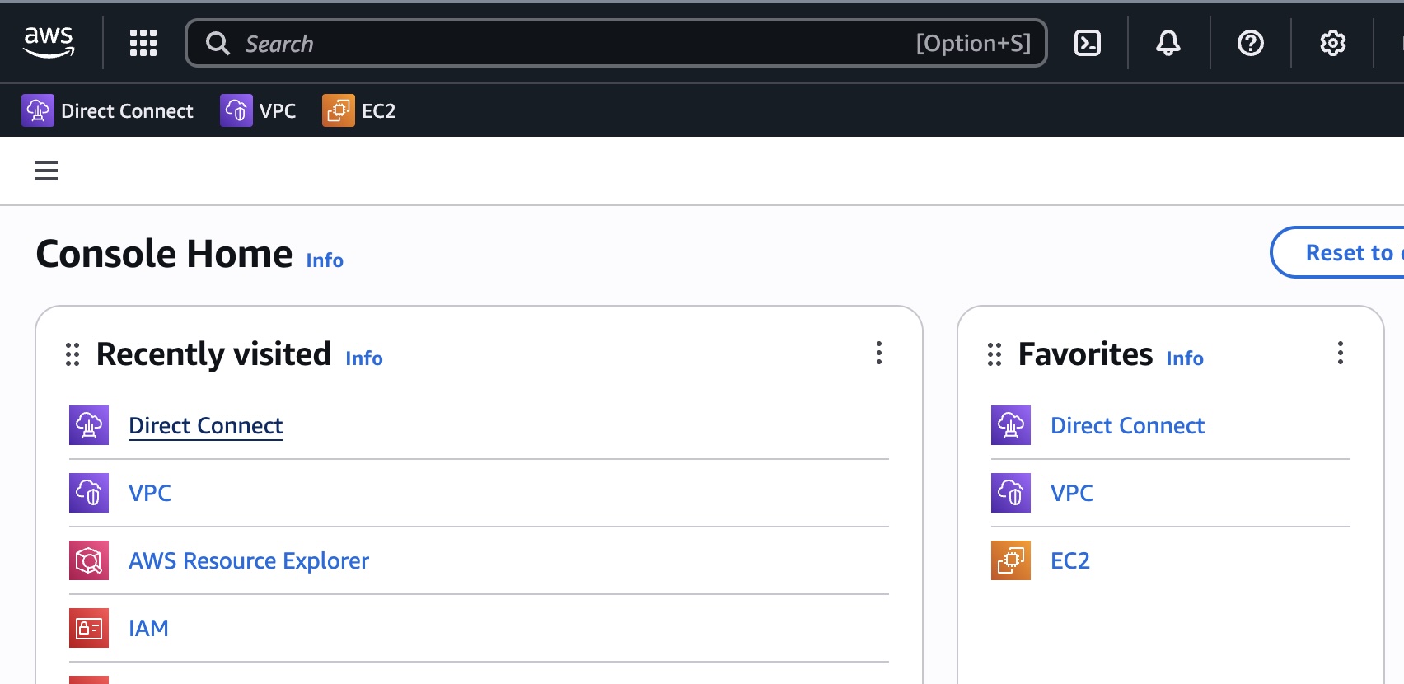The height and width of the screenshot is (684, 1404).
Task: Expand the hamburger side navigation
Action: tap(46, 171)
